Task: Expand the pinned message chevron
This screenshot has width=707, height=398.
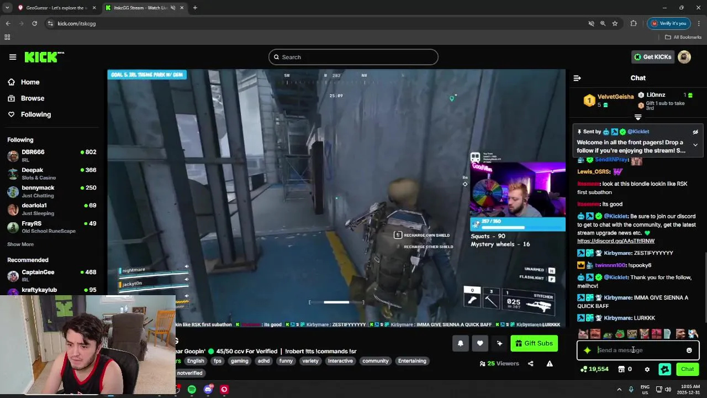Action: coord(695,145)
